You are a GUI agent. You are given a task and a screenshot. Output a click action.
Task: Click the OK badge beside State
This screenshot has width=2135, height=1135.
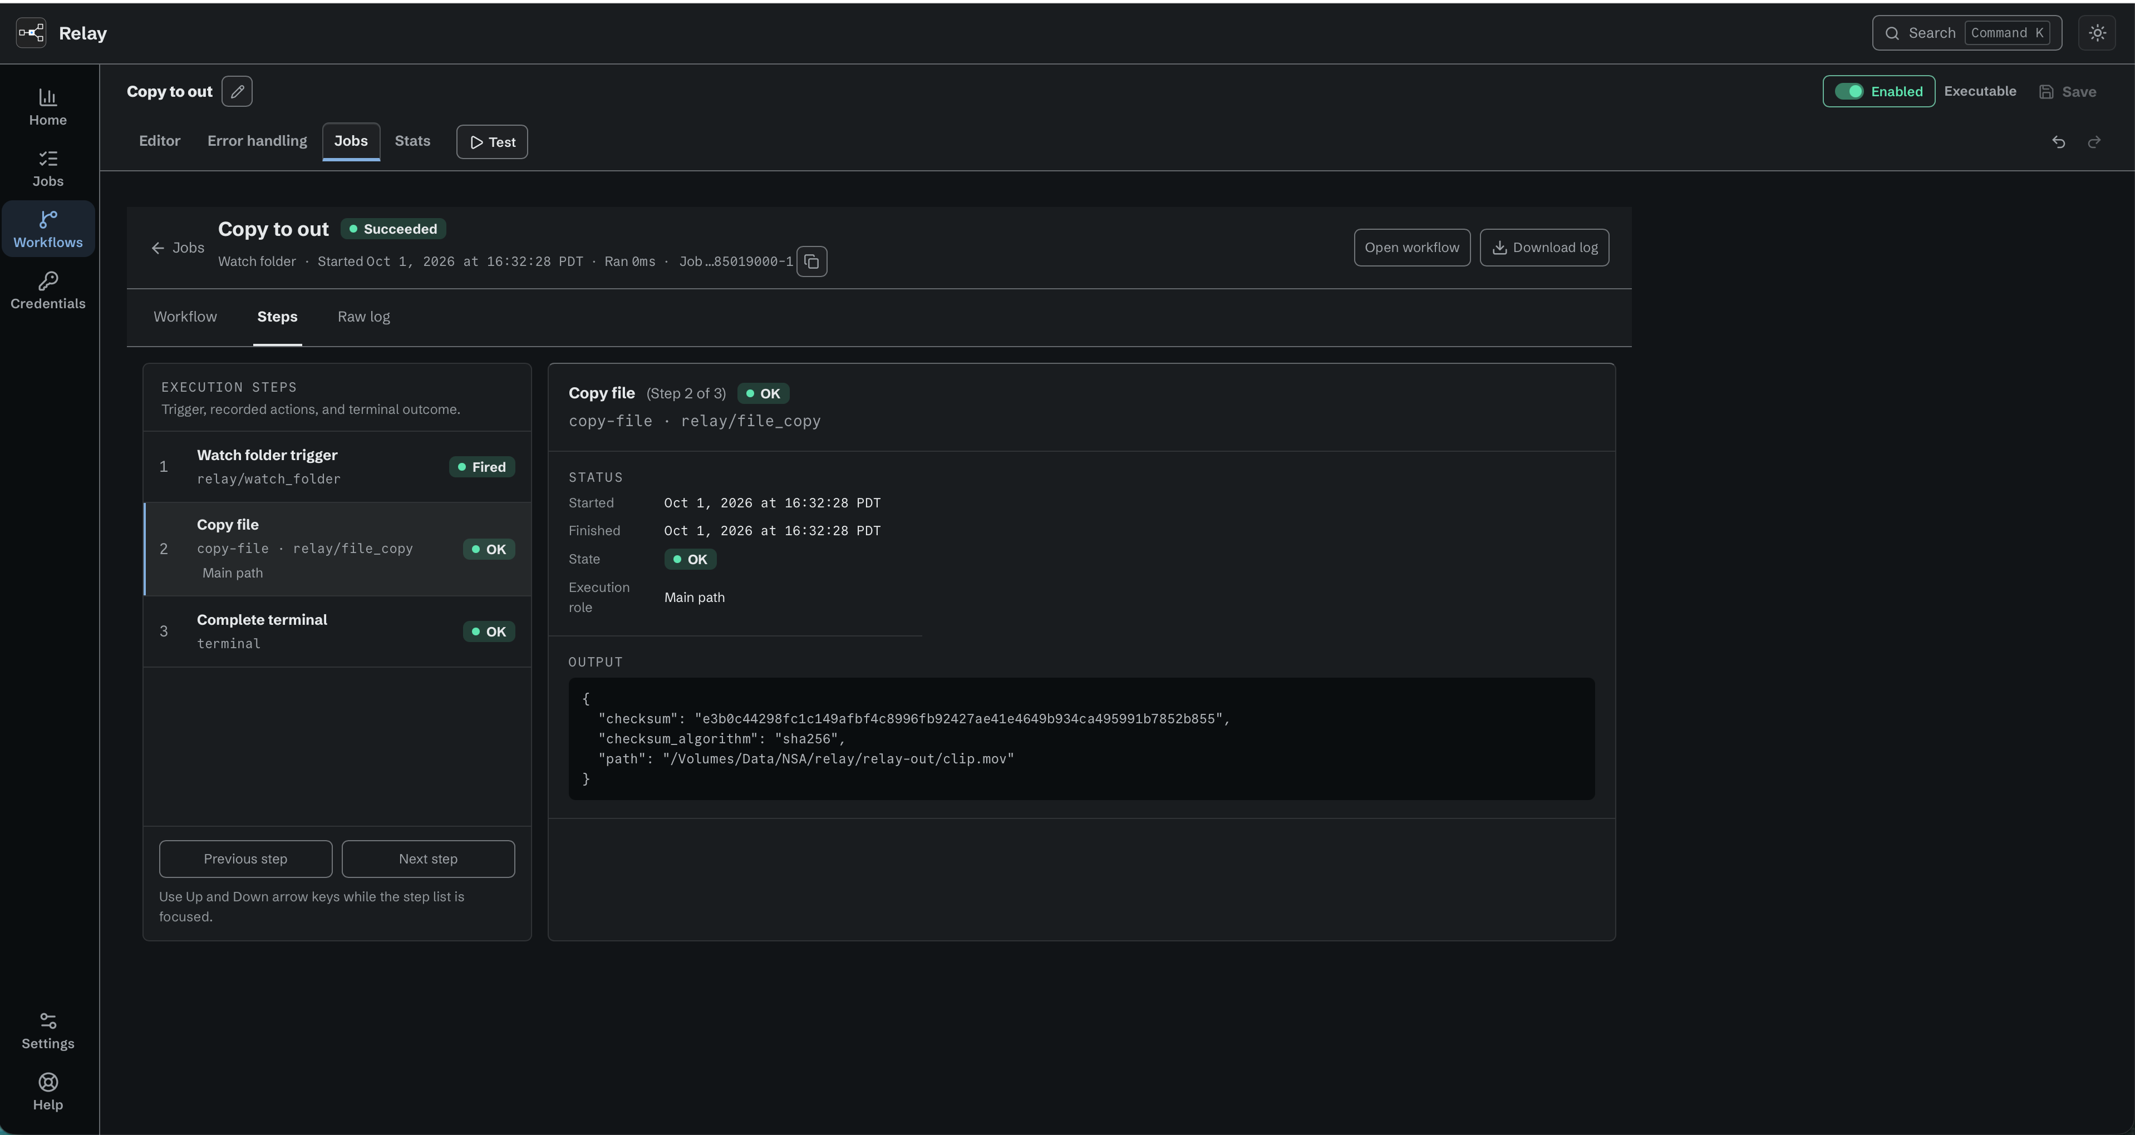pos(690,559)
